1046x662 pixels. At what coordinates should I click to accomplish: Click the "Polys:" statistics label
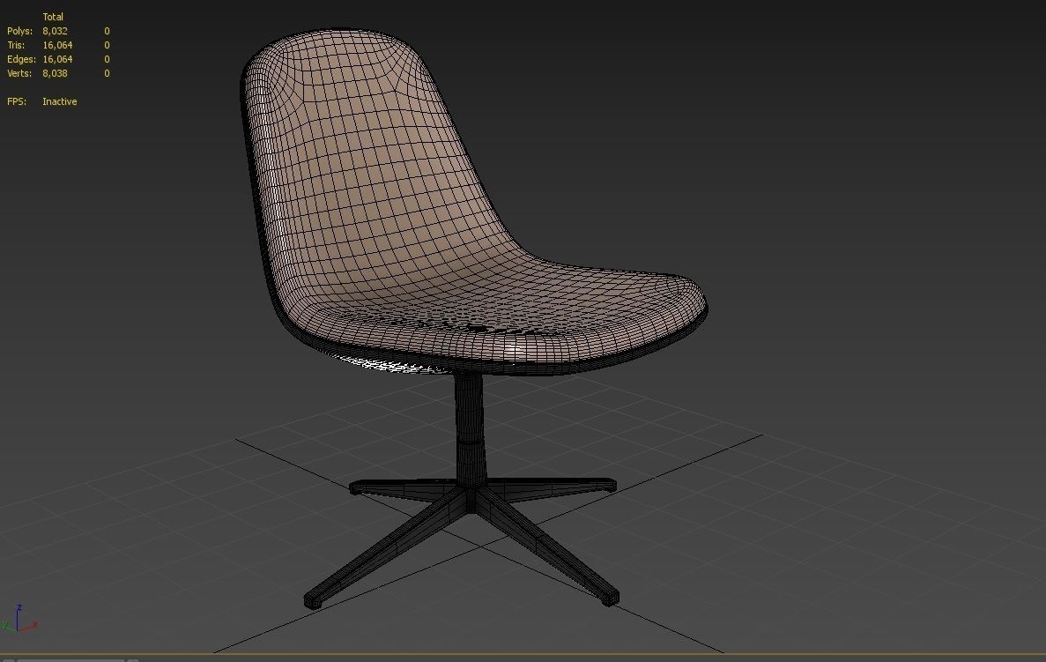(19, 31)
